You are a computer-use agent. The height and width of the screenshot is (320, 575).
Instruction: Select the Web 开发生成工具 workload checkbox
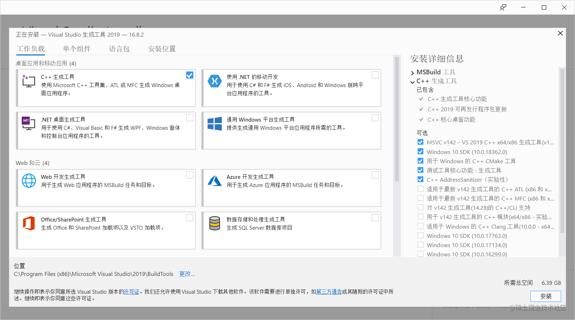(190, 175)
